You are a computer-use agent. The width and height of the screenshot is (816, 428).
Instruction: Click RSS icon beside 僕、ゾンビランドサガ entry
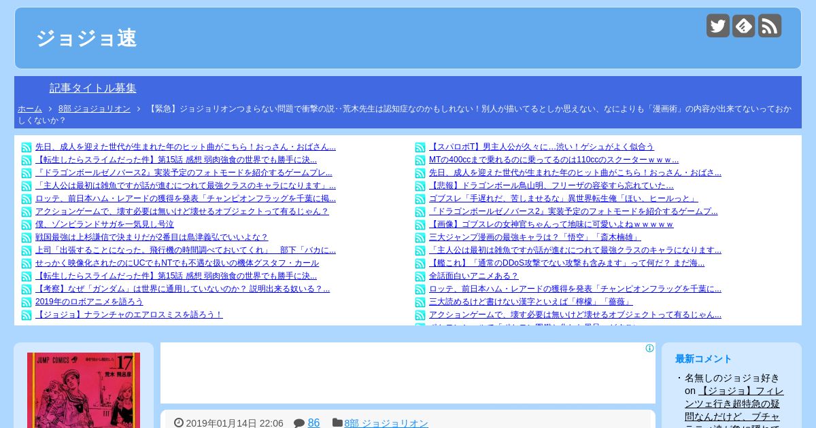27,225
